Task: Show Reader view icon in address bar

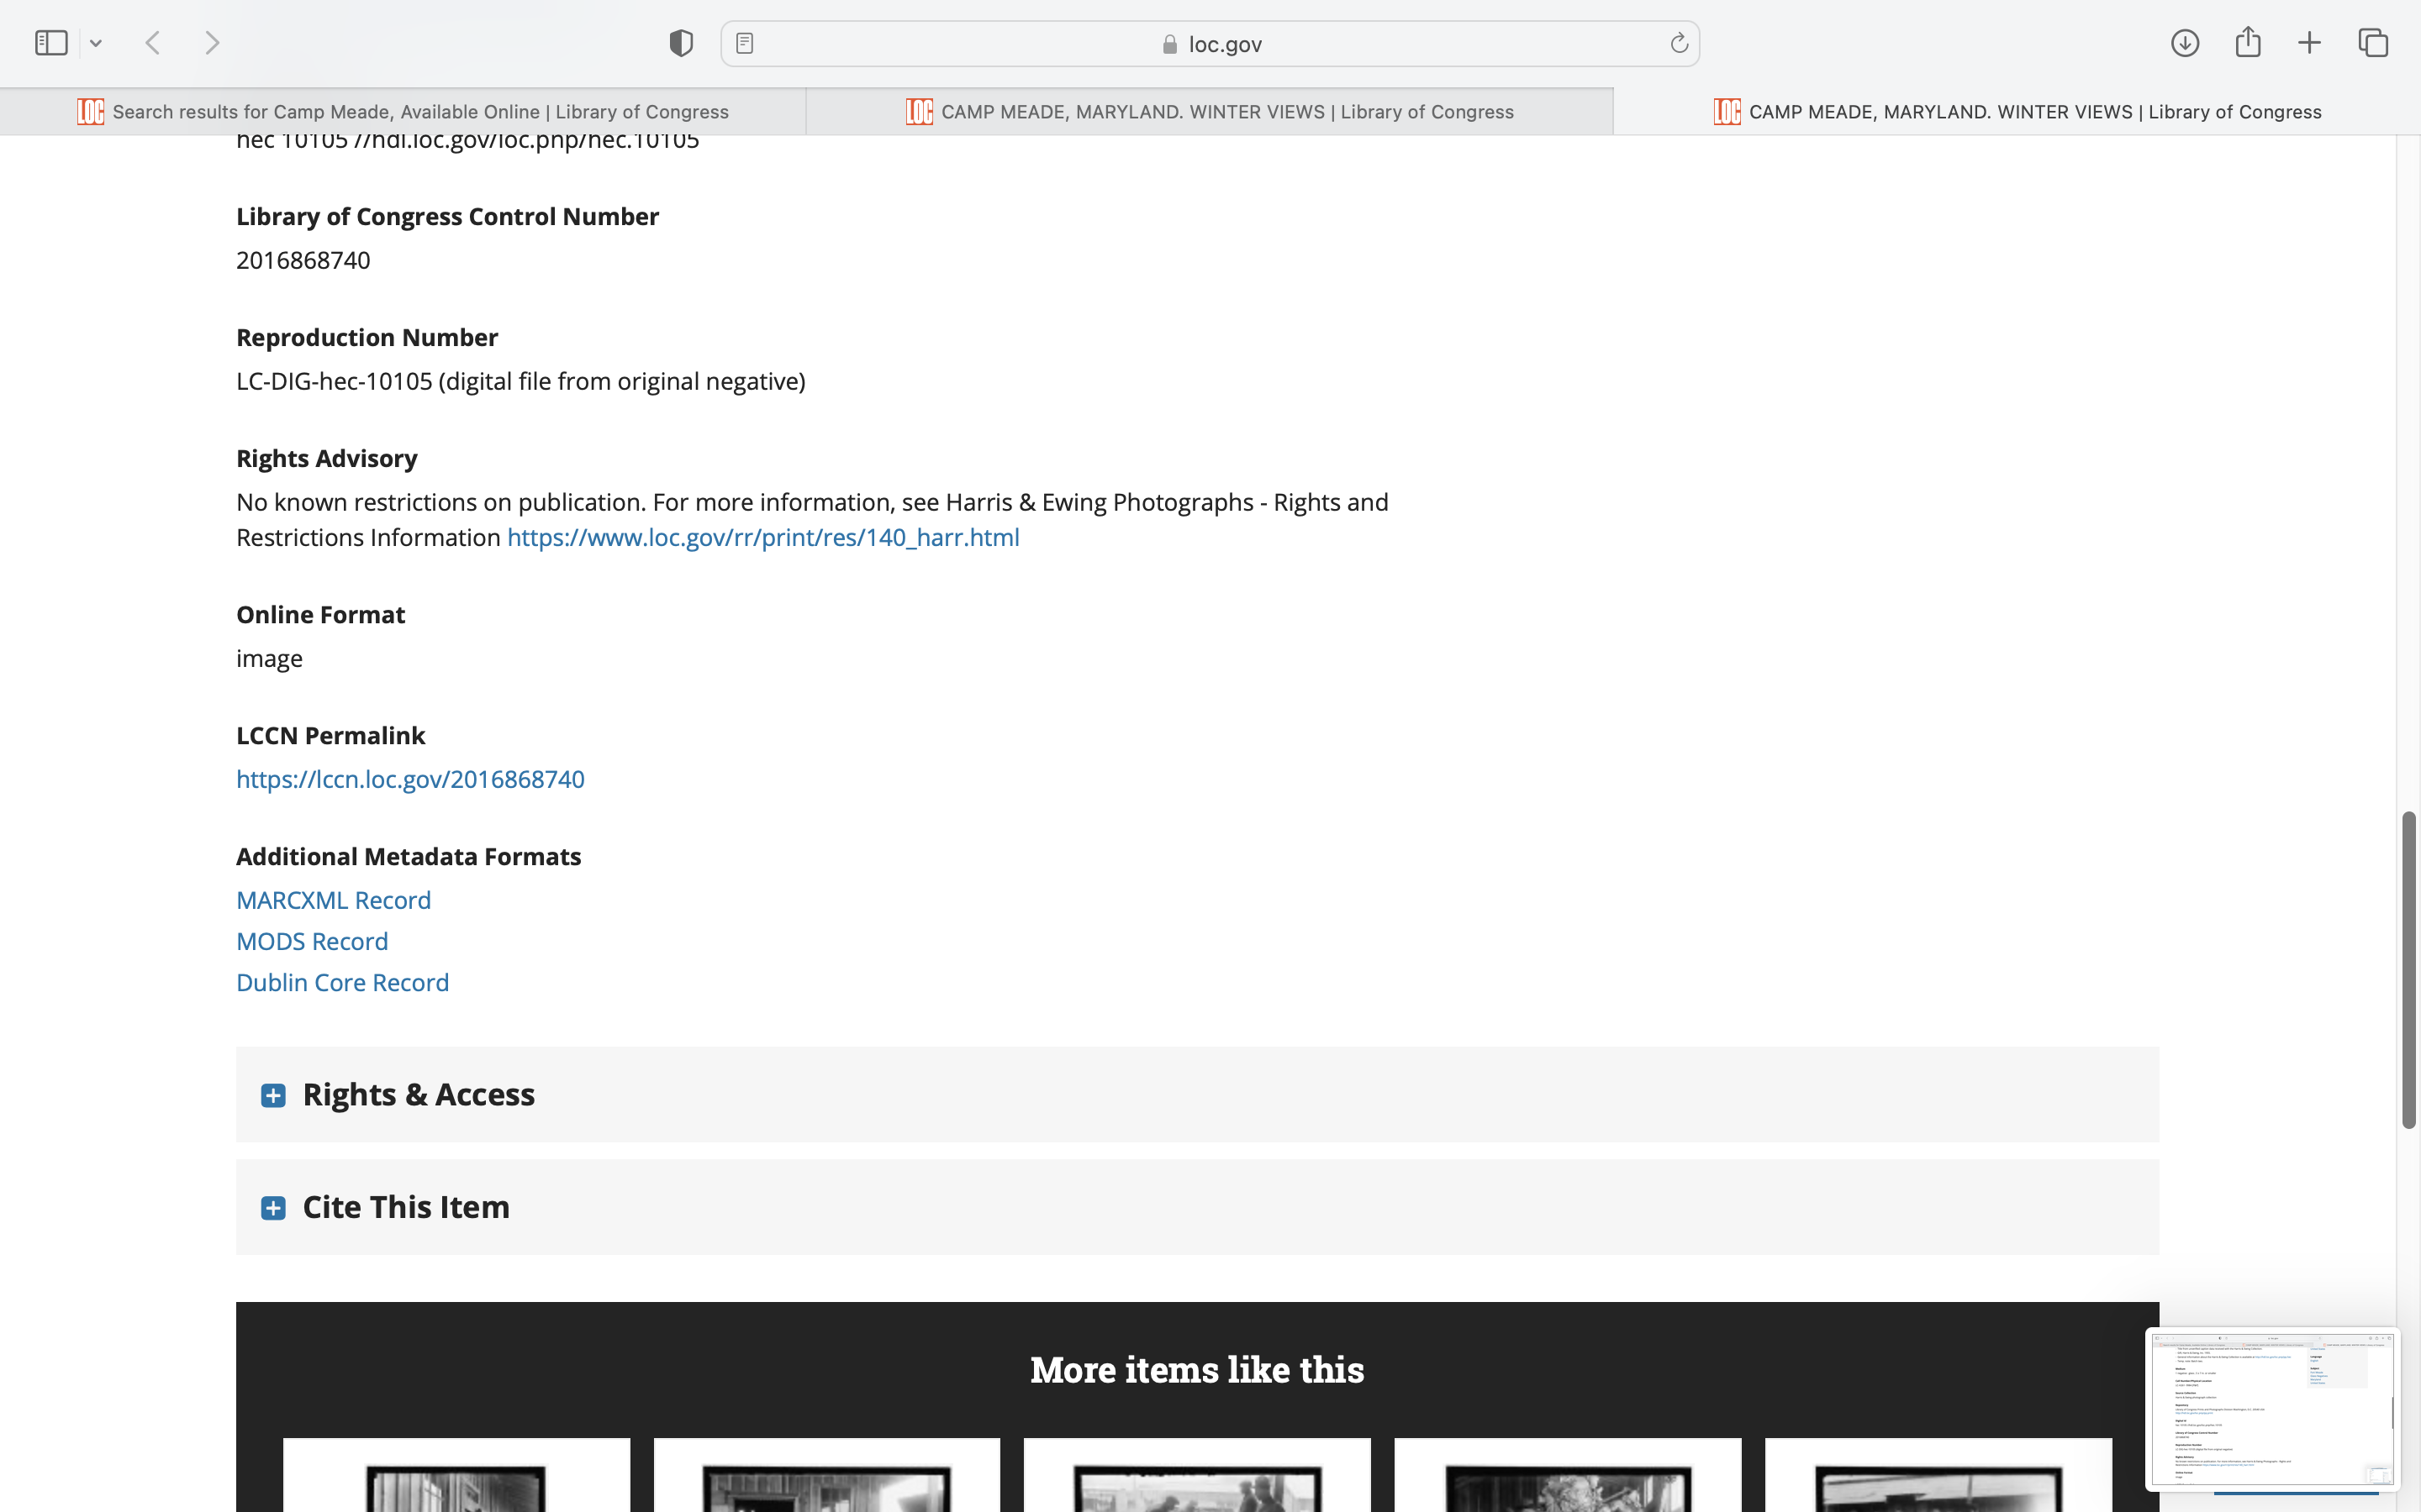Action: coord(744,43)
